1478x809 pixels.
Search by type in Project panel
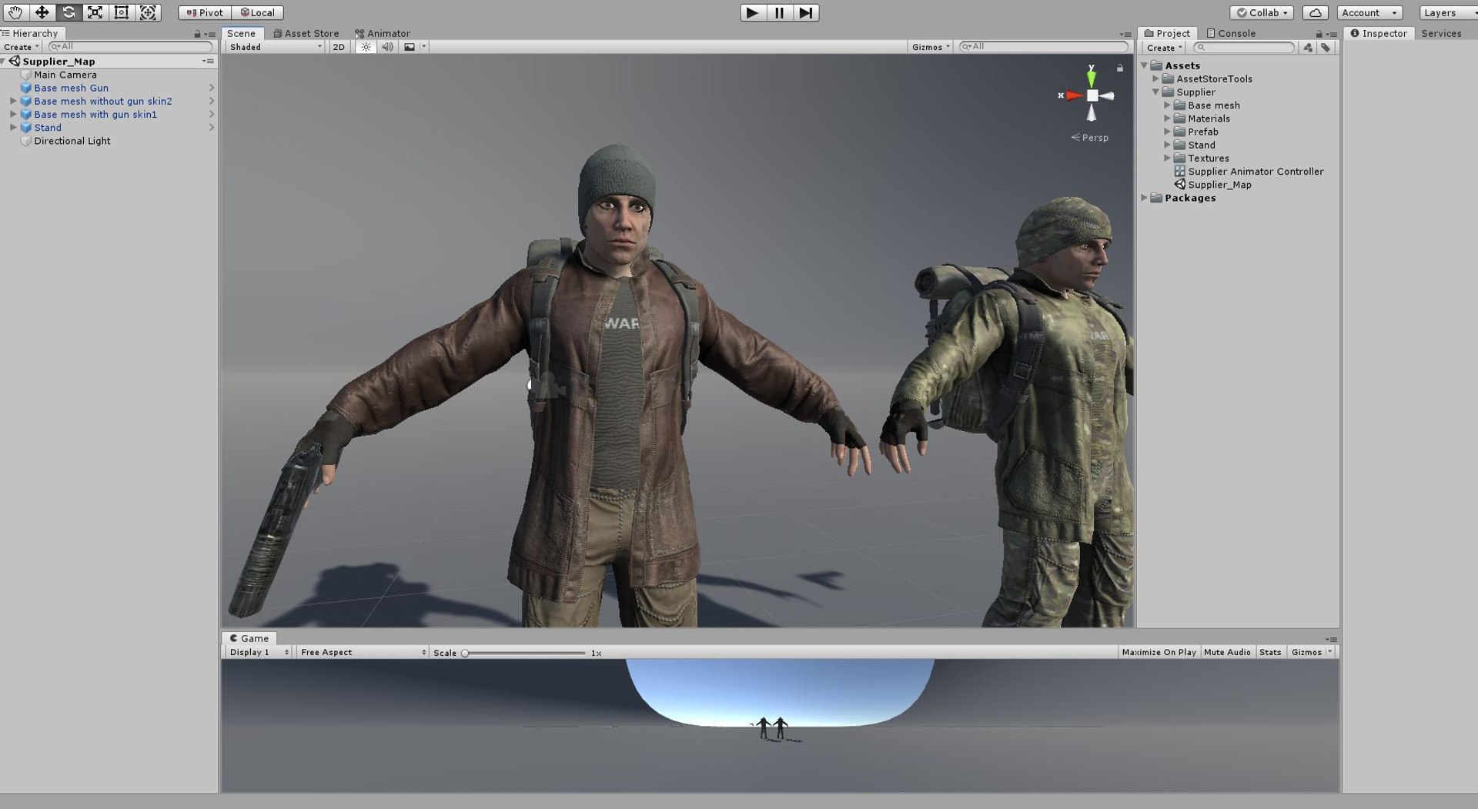1308,48
